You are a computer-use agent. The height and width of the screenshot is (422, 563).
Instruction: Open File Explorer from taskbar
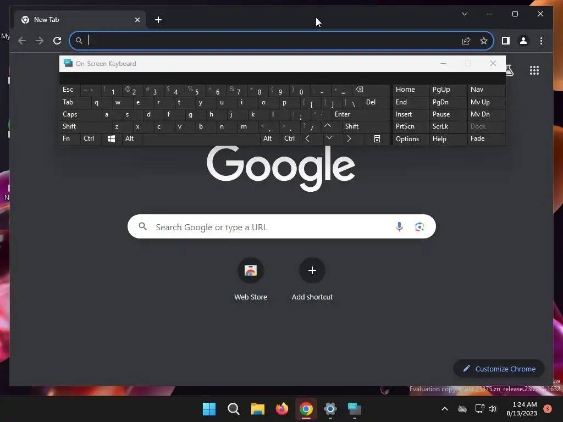coord(257,409)
